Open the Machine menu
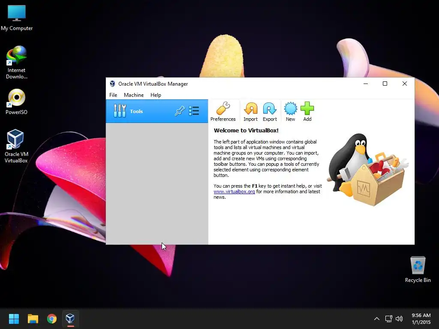 pos(134,95)
